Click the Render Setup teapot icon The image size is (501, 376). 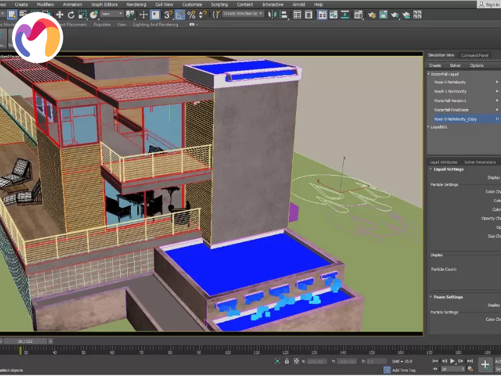(372, 14)
